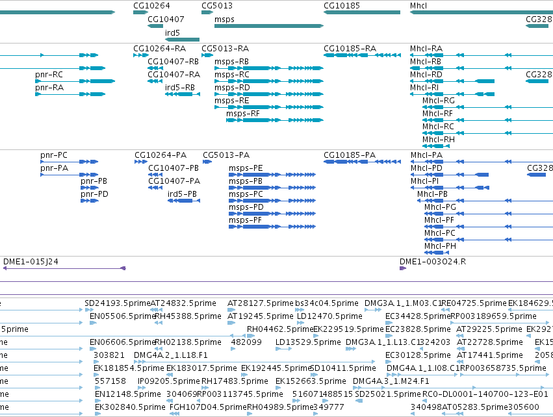Click clone DMG4A3_1.M24.F1
Screen dimensions: 553x417
[391, 381]
